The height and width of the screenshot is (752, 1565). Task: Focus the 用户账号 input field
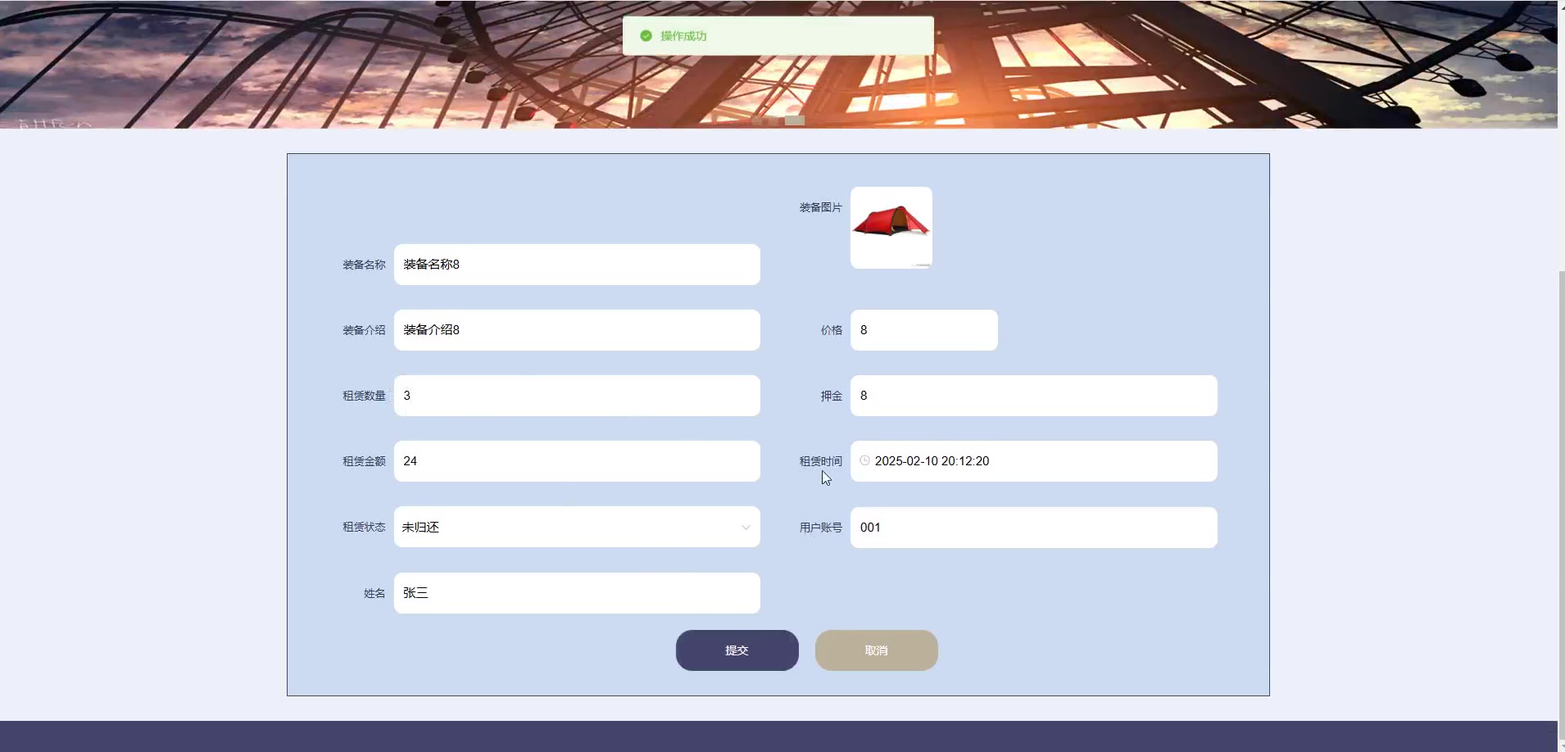click(1033, 528)
